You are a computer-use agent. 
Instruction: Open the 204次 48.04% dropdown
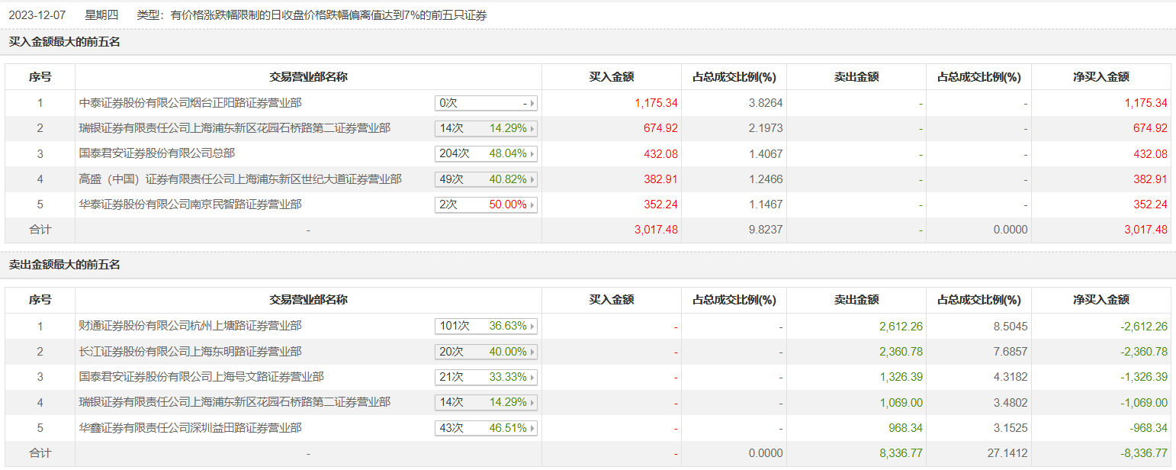532,154
